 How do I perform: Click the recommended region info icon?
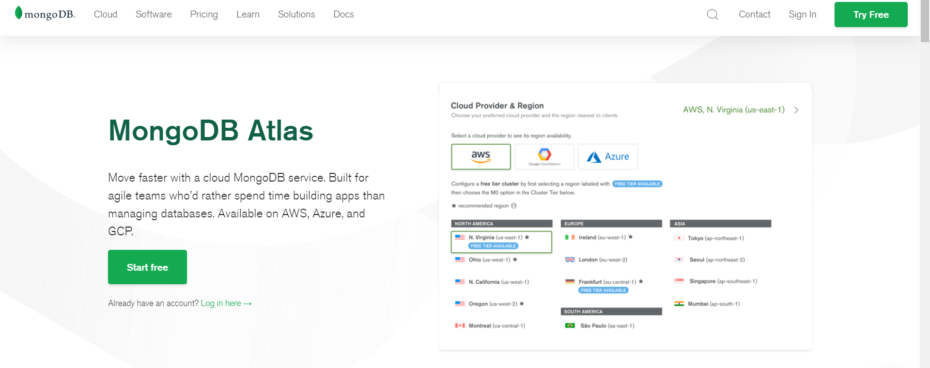tap(514, 206)
